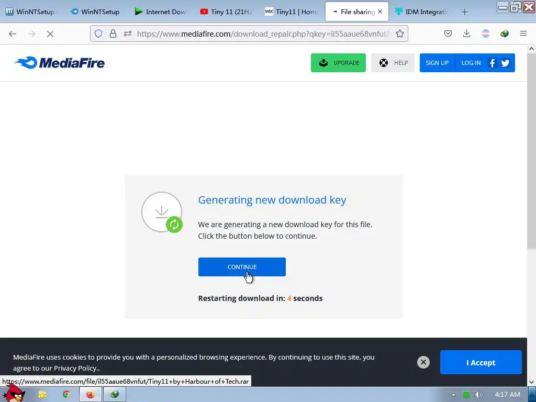The width and height of the screenshot is (536, 402).
Task: Dismiss the cookie banner with X icon
Action: click(423, 362)
